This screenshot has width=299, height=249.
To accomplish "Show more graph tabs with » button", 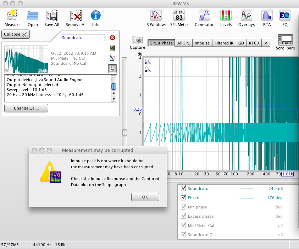I will (266, 43).
